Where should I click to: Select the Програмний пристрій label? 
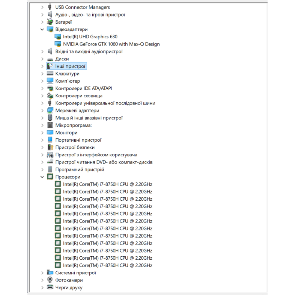[80, 170]
